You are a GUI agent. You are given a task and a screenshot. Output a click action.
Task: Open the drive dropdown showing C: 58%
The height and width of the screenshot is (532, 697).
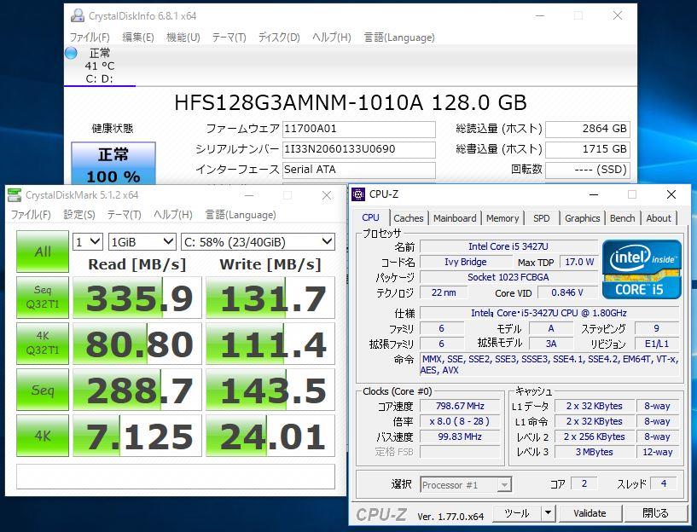click(258, 242)
